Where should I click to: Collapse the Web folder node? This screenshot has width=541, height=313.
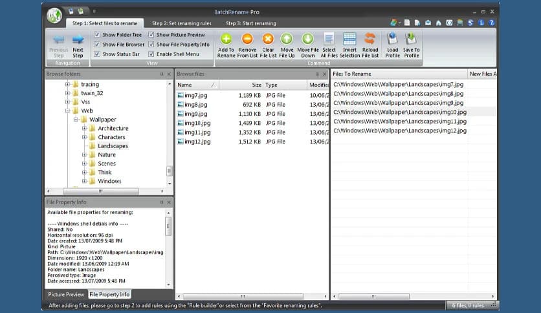tap(67, 111)
